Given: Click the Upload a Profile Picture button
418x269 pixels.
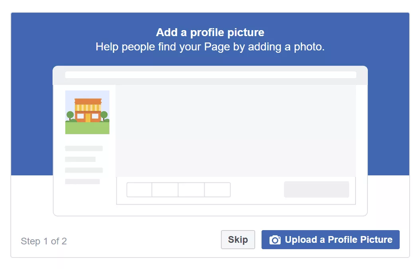Looking at the screenshot, I should [x=330, y=240].
